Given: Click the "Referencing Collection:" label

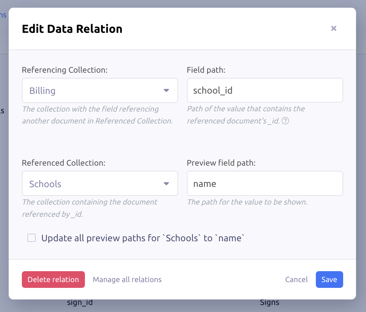Looking at the screenshot, I should point(64,70).
